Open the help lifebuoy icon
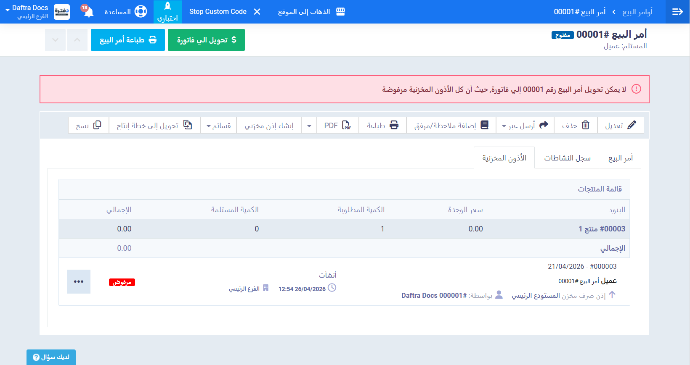The image size is (690, 365). click(x=141, y=12)
